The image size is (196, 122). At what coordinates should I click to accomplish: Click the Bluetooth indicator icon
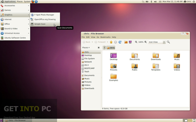click(151, 2)
